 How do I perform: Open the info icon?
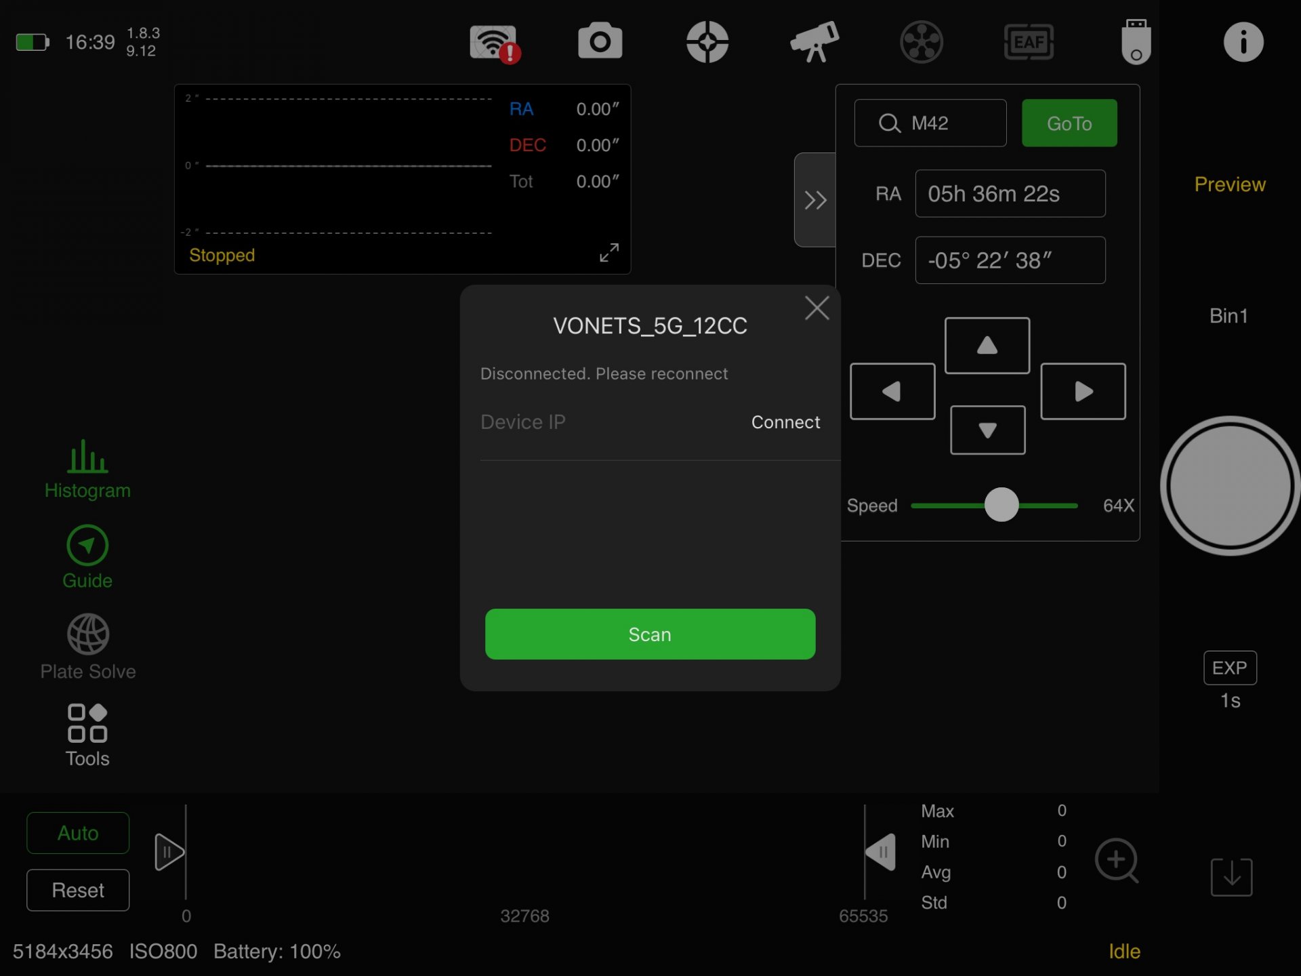1243,42
